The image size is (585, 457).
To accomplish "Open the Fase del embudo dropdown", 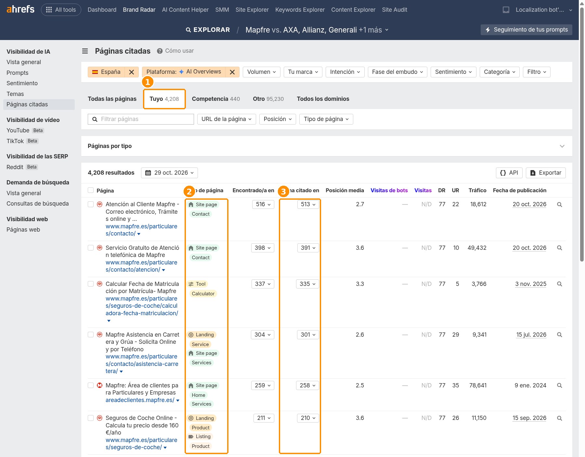I will (397, 72).
